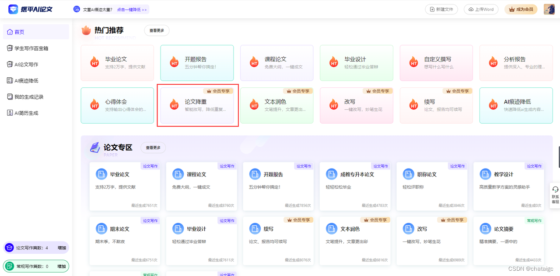Click the 成教专升本论文 title text

point(357,174)
